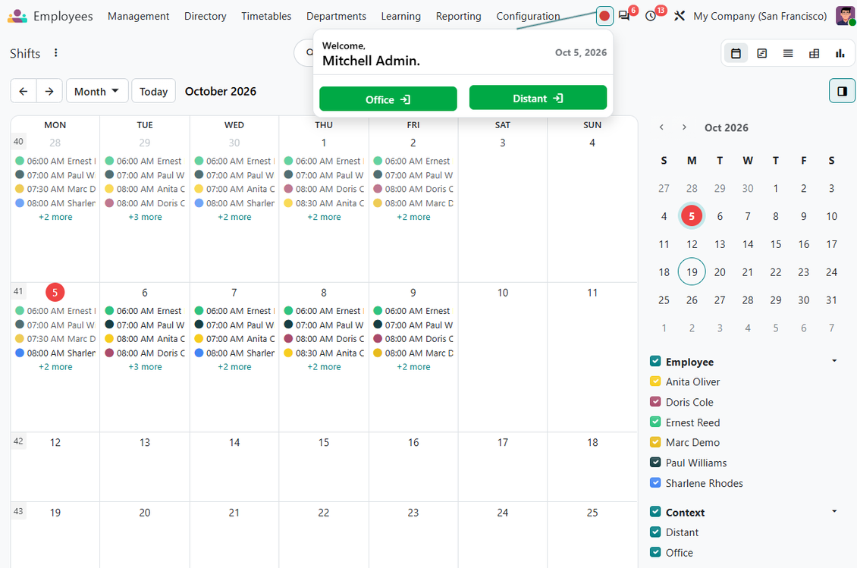Uncheck Paul Williams filter
The height and width of the screenshot is (568, 857).
655,462
